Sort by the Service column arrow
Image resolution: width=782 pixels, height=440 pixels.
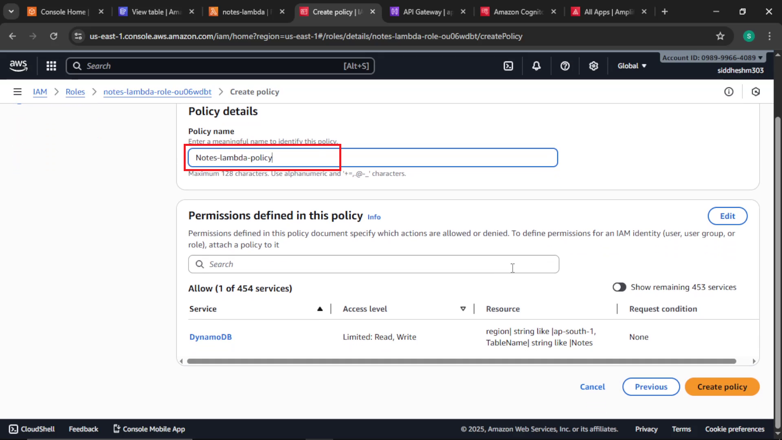320,309
